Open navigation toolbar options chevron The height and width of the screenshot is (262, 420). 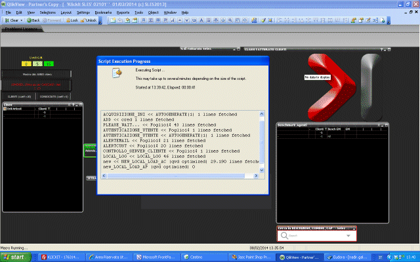[x=100, y=21]
